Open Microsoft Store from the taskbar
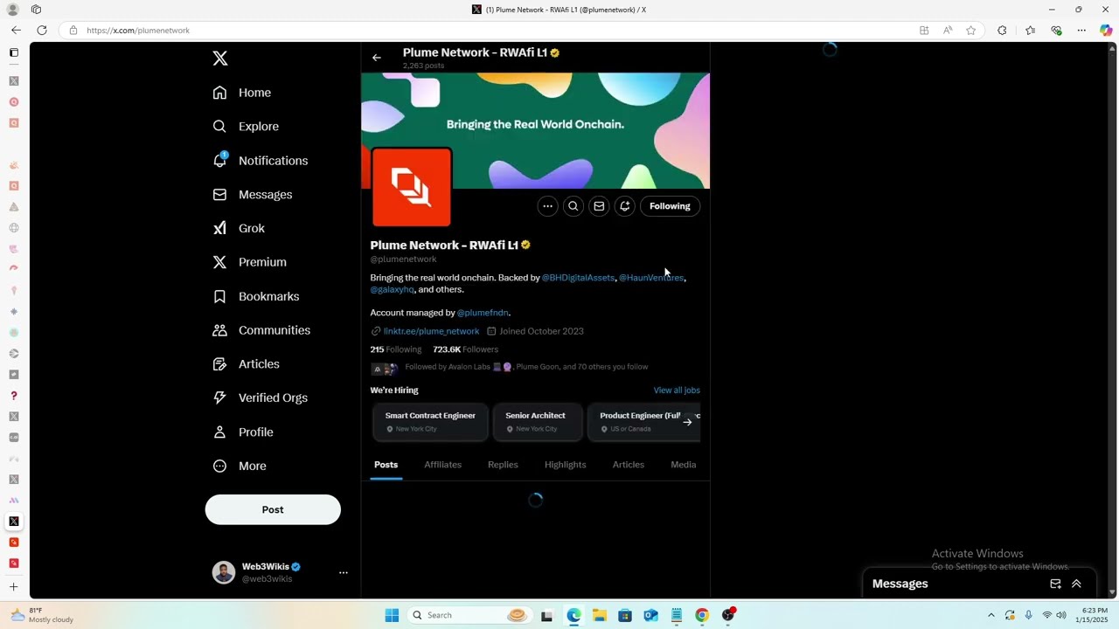Viewport: 1119px width, 629px height. pos(625,615)
